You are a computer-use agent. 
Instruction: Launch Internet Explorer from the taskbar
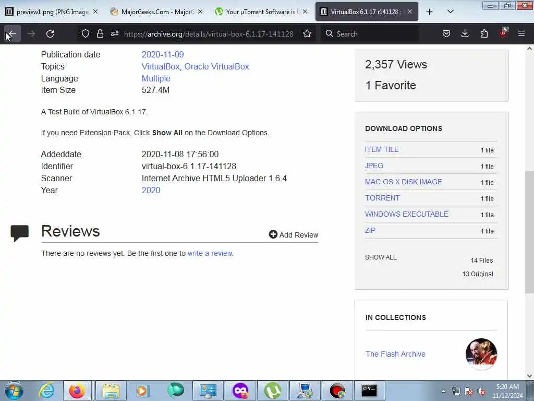[x=46, y=391]
